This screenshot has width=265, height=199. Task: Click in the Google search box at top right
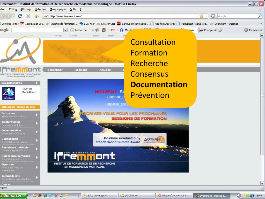pos(238,16)
